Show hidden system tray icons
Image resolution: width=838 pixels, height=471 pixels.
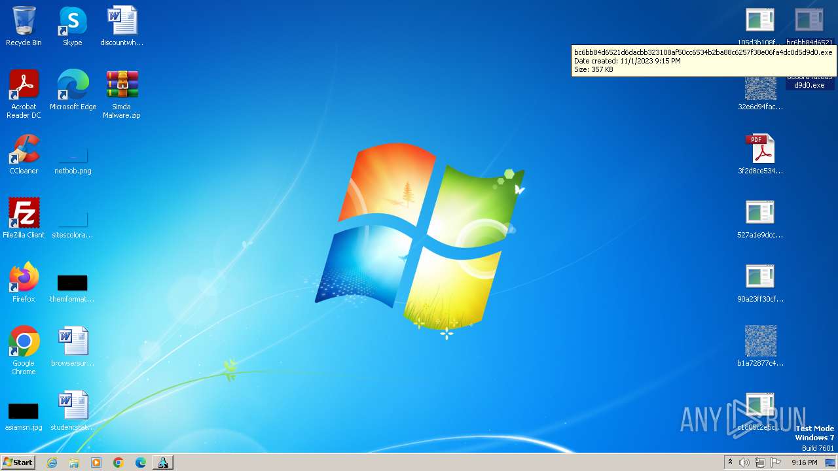click(x=729, y=462)
